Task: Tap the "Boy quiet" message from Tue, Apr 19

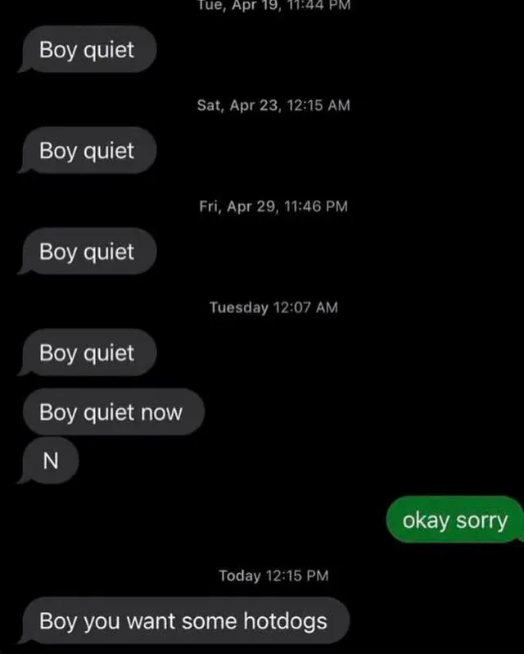Action: [x=89, y=49]
